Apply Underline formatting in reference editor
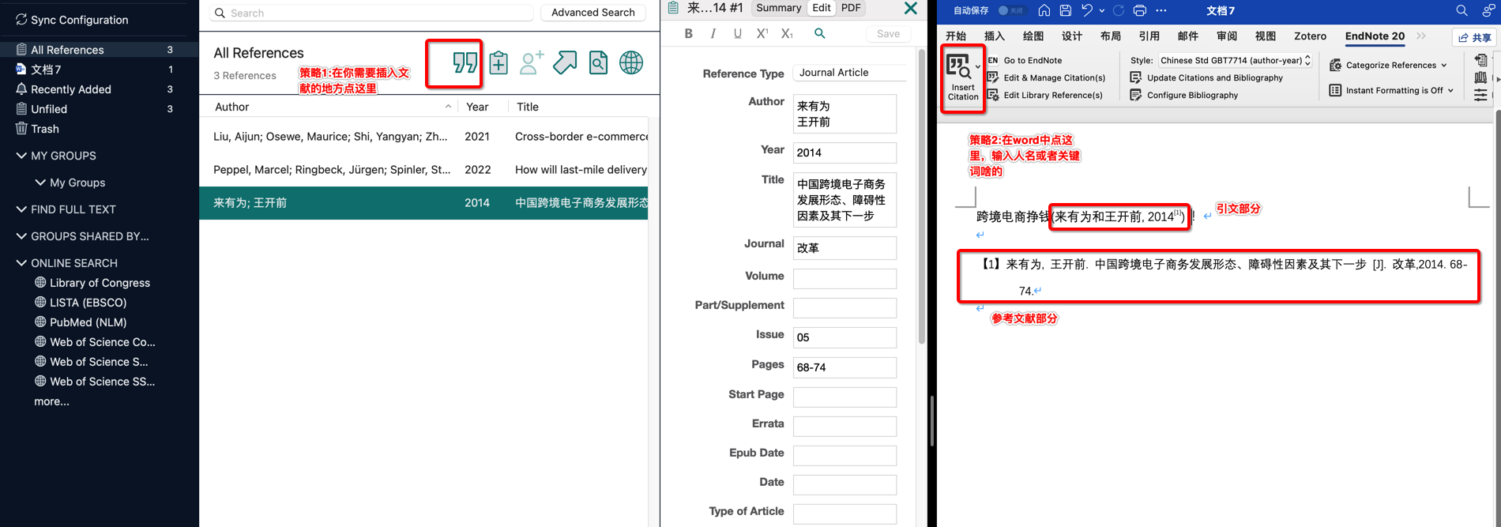 click(x=737, y=33)
